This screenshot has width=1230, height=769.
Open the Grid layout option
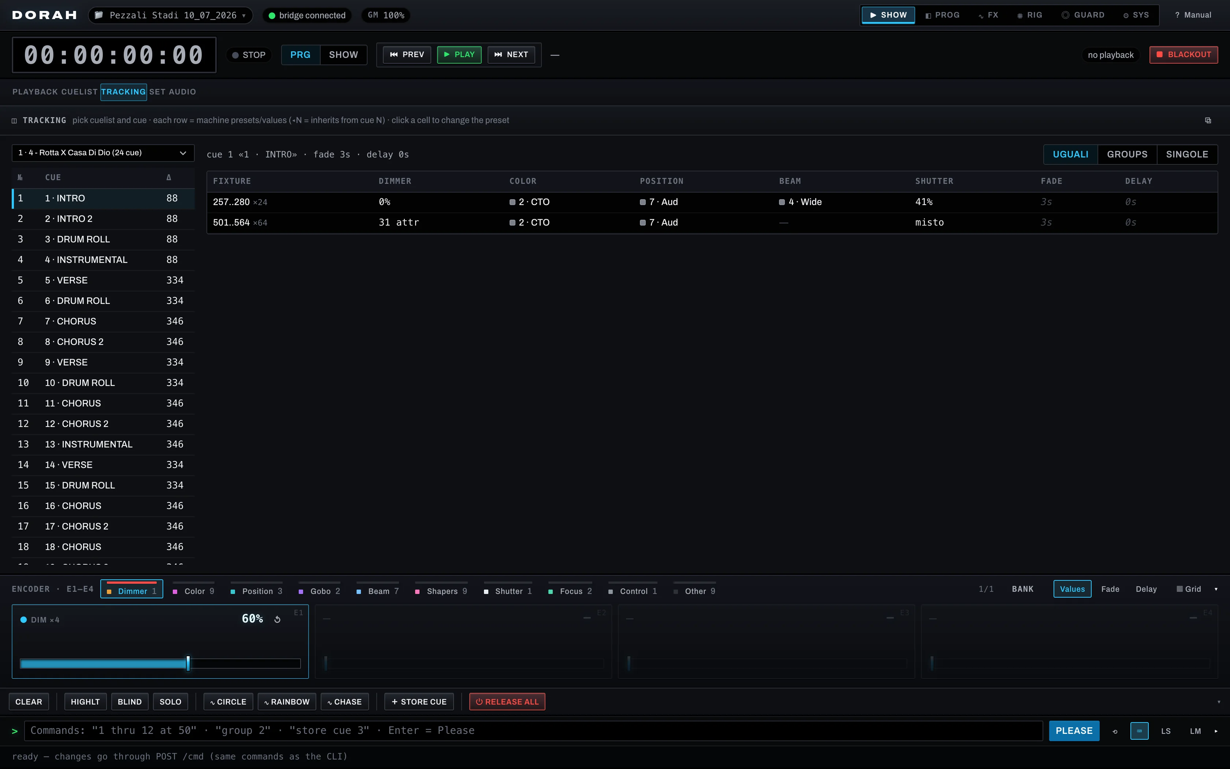pos(1189,589)
